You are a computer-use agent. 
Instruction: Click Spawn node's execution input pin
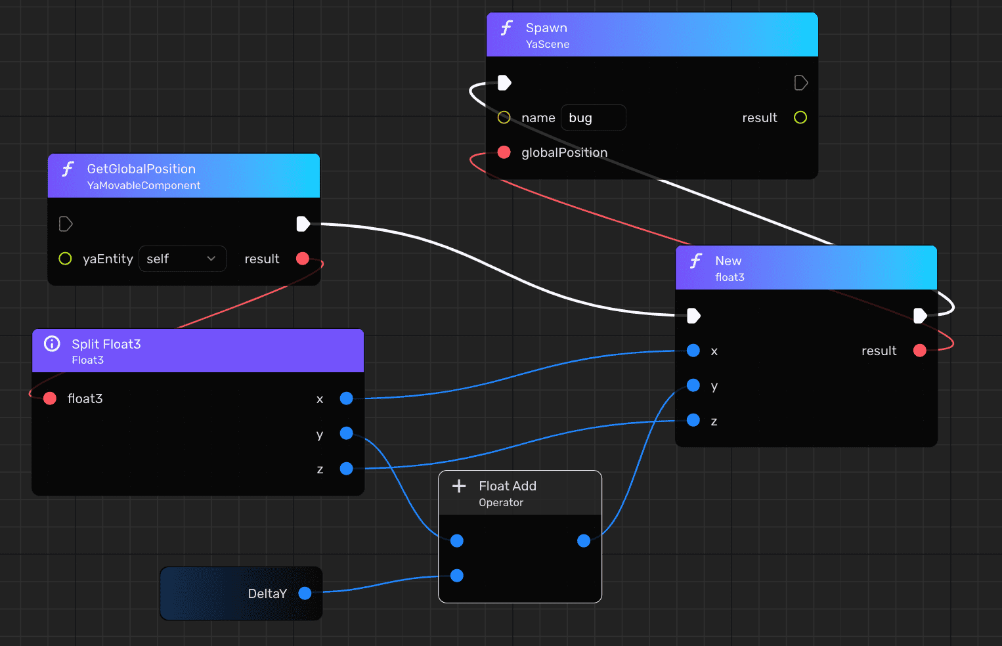point(504,83)
